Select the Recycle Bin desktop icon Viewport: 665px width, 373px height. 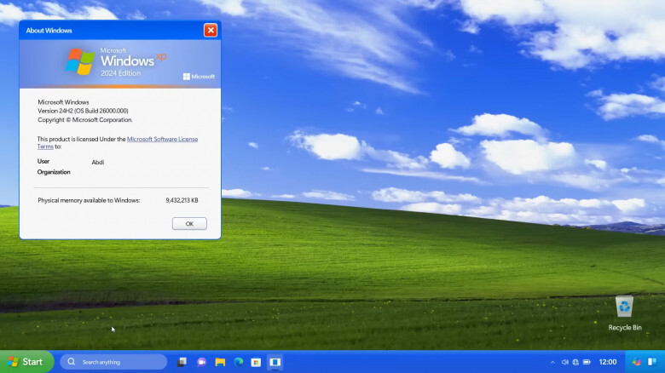click(x=625, y=313)
